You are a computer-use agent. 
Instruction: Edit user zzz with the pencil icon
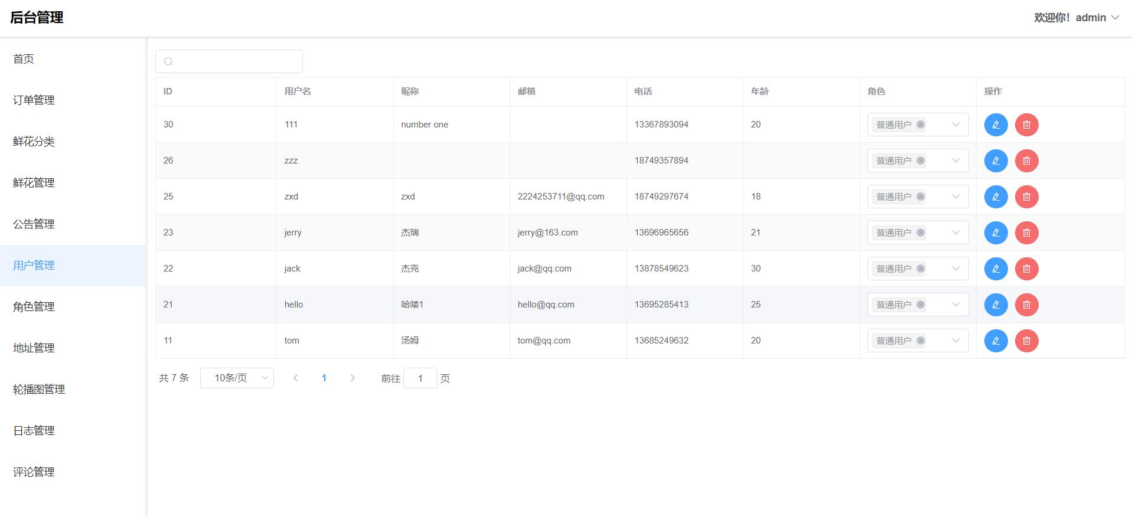tap(996, 161)
